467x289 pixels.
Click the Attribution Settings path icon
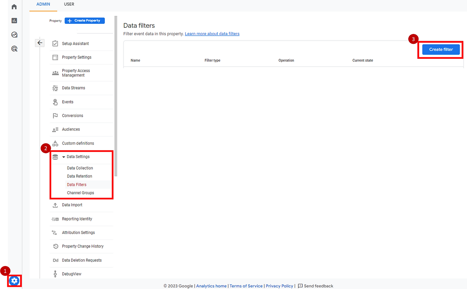click(x=55, y=232)
